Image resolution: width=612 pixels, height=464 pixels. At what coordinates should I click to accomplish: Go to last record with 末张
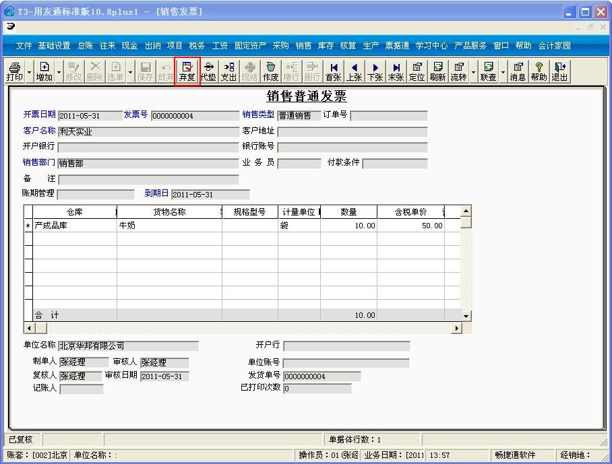[396, 71]
